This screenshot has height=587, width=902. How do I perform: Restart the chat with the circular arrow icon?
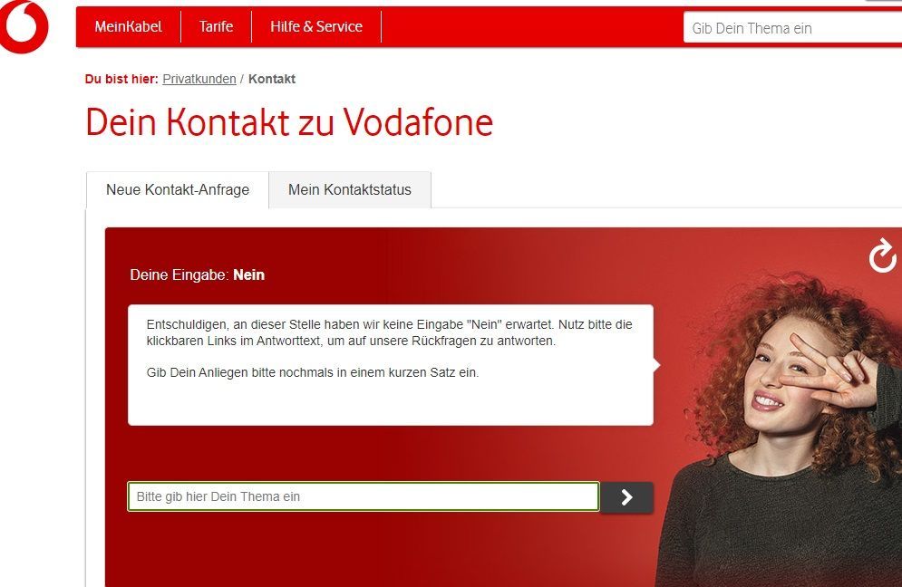pos(882,255)
